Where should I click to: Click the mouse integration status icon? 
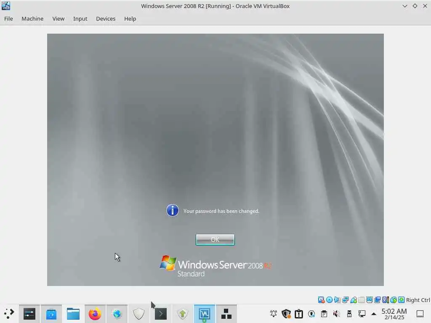coord(394,299)
